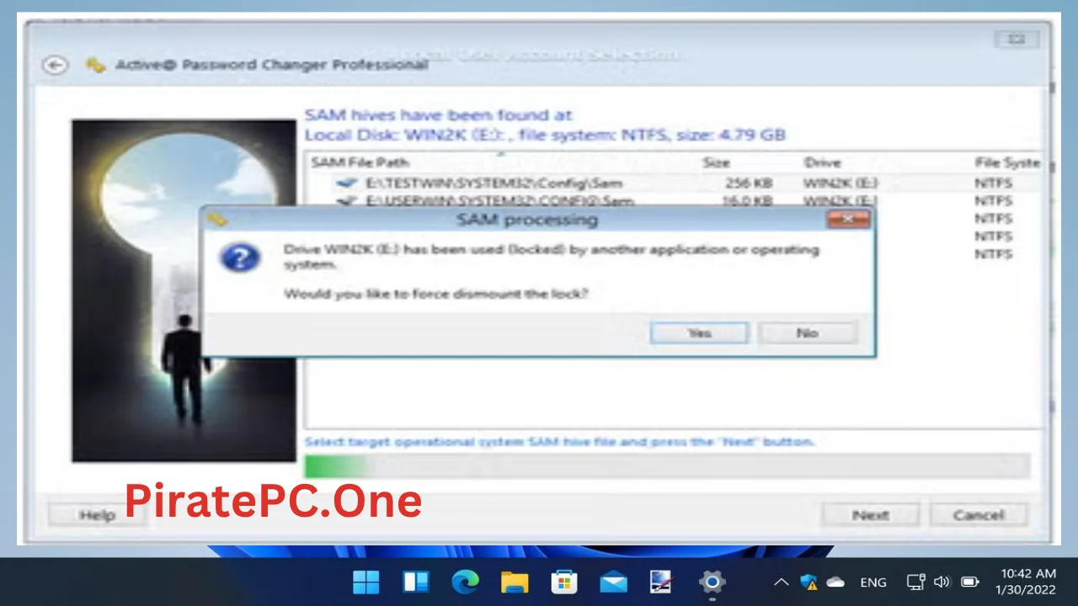This screenshot has width=1078, height=606.
Task: Click the volume speaker tray icon
Action: [942, 582]
